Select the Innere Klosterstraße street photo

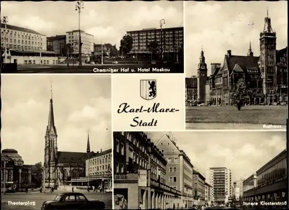click(x=200, y=170)
